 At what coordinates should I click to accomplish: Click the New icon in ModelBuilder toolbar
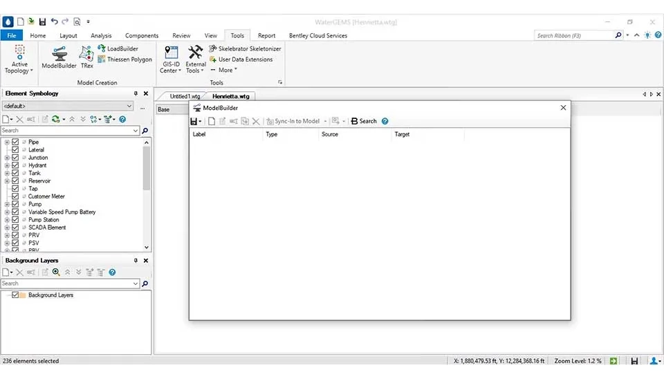[x=212, y=121]
